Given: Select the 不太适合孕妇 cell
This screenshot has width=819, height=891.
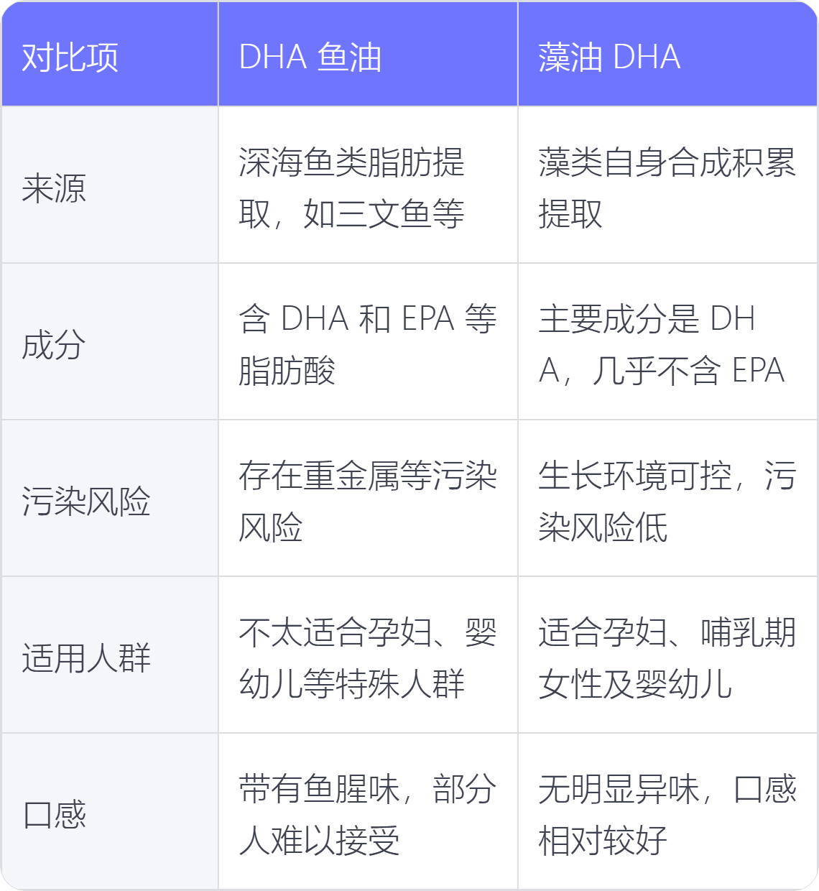Looking at the screenshot, I should (x=368, y=655).
